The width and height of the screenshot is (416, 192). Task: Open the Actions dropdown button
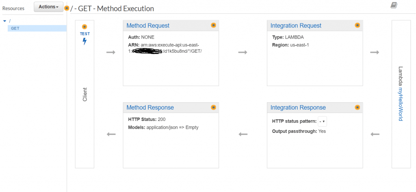tap(49, 7)
